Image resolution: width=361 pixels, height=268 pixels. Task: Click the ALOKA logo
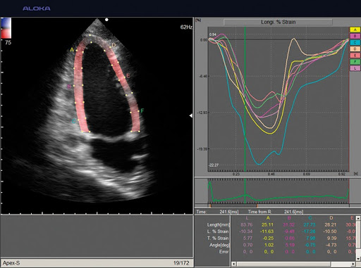[x=37, y=8]
